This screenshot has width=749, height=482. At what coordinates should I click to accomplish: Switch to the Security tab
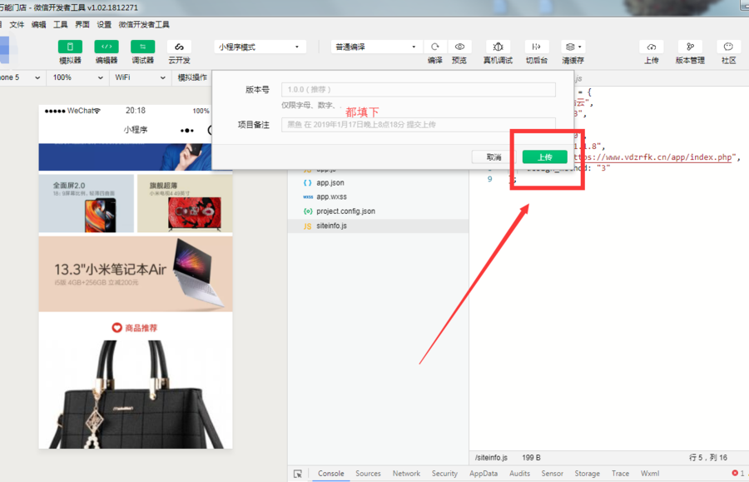[x=444, y=474]
